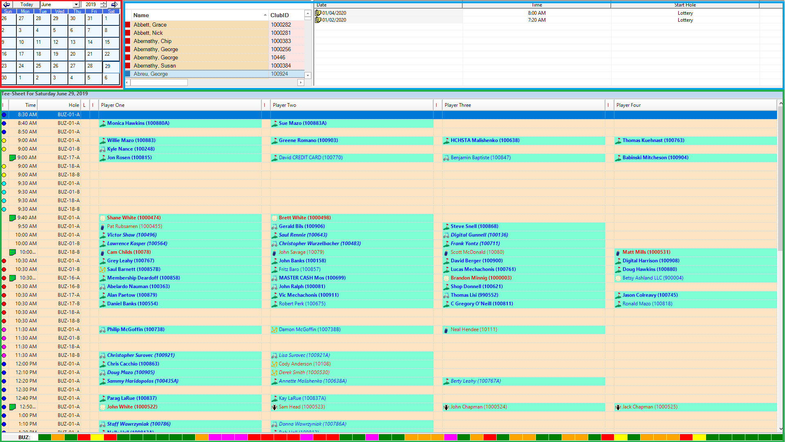This screenshot has height=442, width=785.
Task: Open the note icon on 9:40 AM row
Action: tap(12, 218)
